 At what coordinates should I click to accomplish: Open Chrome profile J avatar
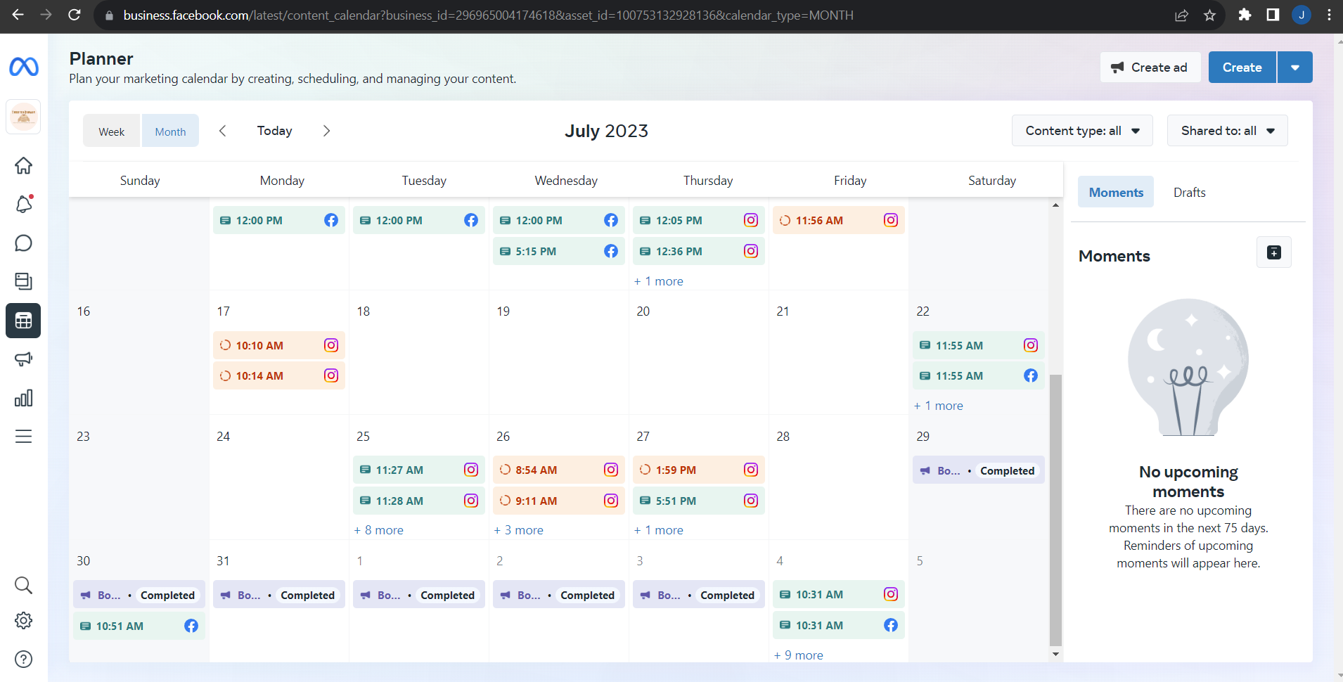(x=1302, y=15)
